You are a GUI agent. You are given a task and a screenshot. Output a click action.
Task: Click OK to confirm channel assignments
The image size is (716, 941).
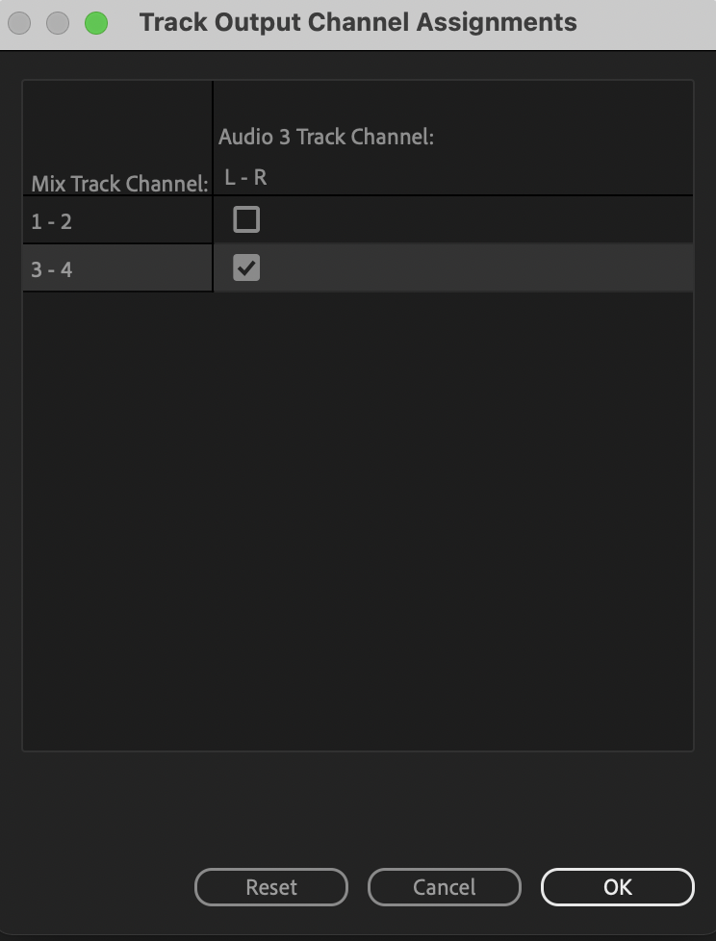pyautogui.click(x=617, y=886)
